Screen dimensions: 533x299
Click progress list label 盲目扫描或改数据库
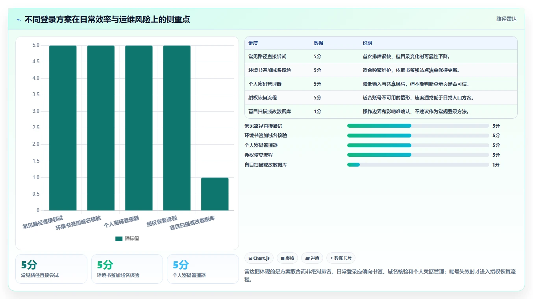click(x=266, y=165)
